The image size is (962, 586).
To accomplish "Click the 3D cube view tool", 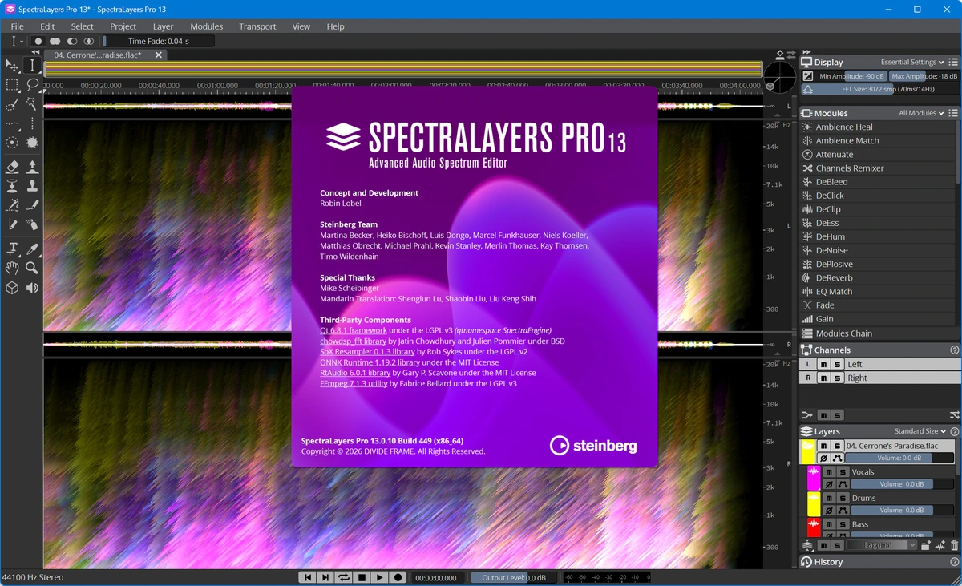I will tap(12, 288).
